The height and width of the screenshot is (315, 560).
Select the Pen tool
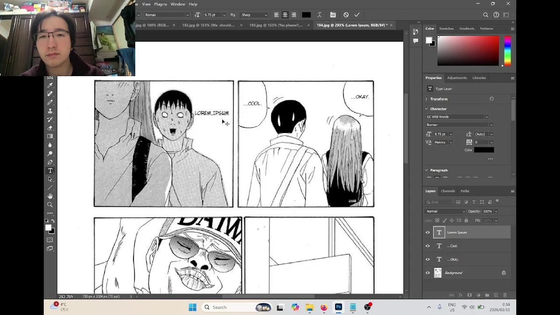coord(50,162)
